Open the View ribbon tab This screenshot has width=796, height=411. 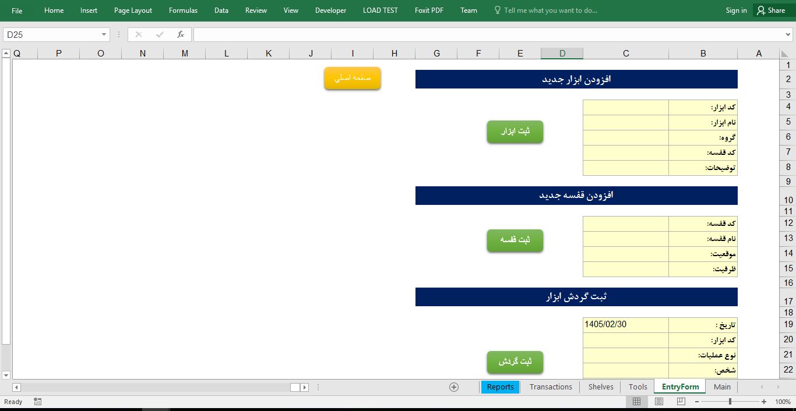point(291,10)
